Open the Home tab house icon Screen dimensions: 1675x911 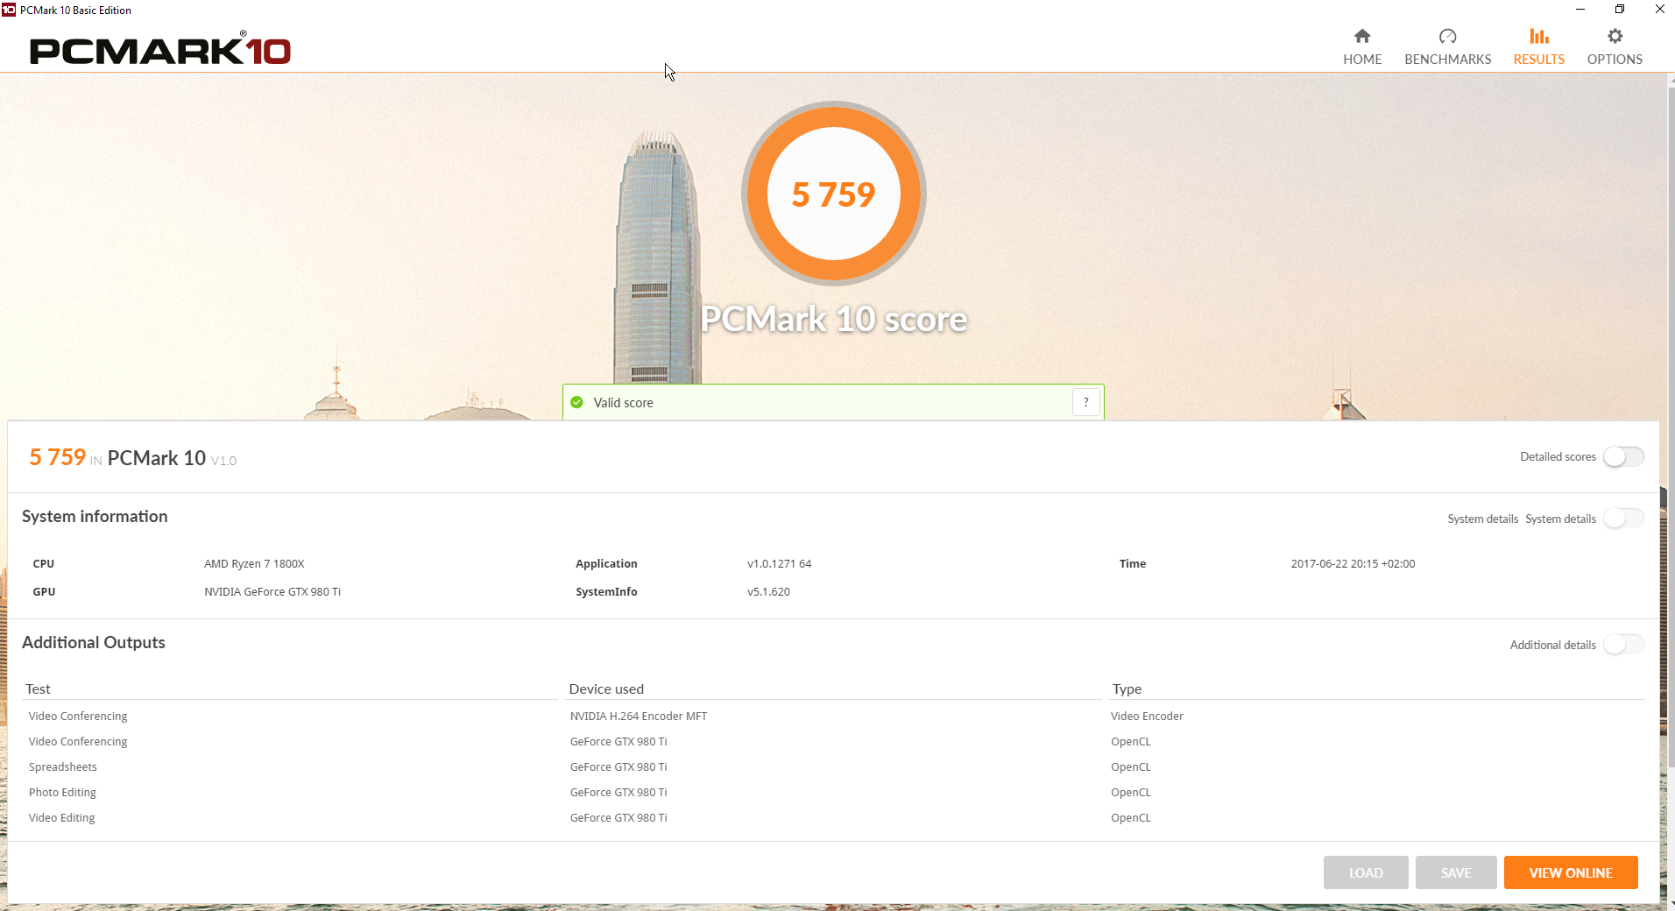tap(1361, 36)
